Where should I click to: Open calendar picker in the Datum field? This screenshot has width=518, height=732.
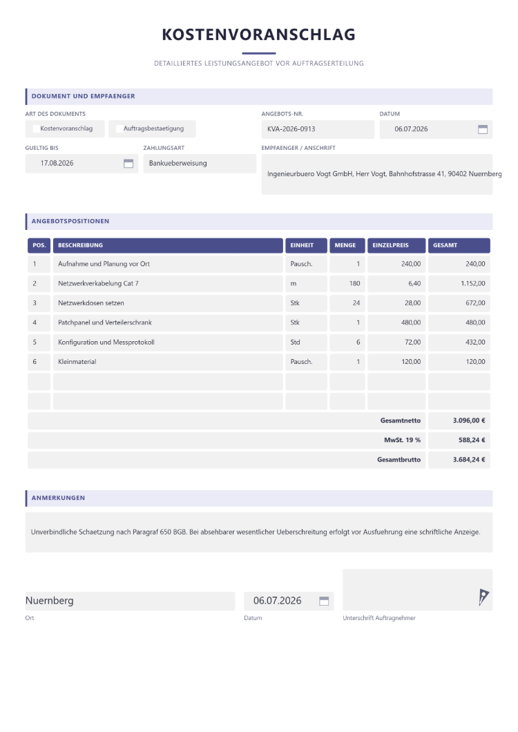(x=483, y=129)
